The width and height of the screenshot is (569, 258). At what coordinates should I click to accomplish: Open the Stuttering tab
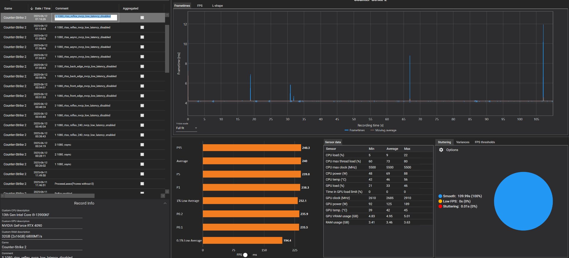[x=444, y=142]
